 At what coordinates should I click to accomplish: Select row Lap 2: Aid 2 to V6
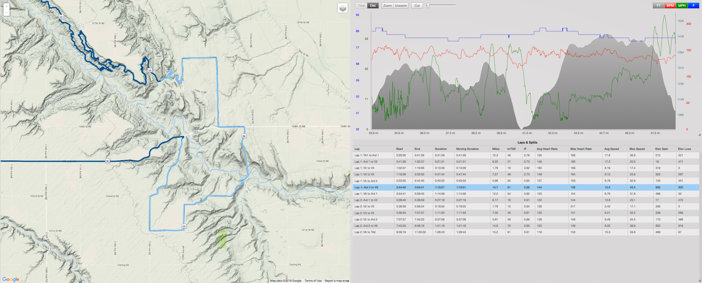pyautogui.click(x=526, y=226)
